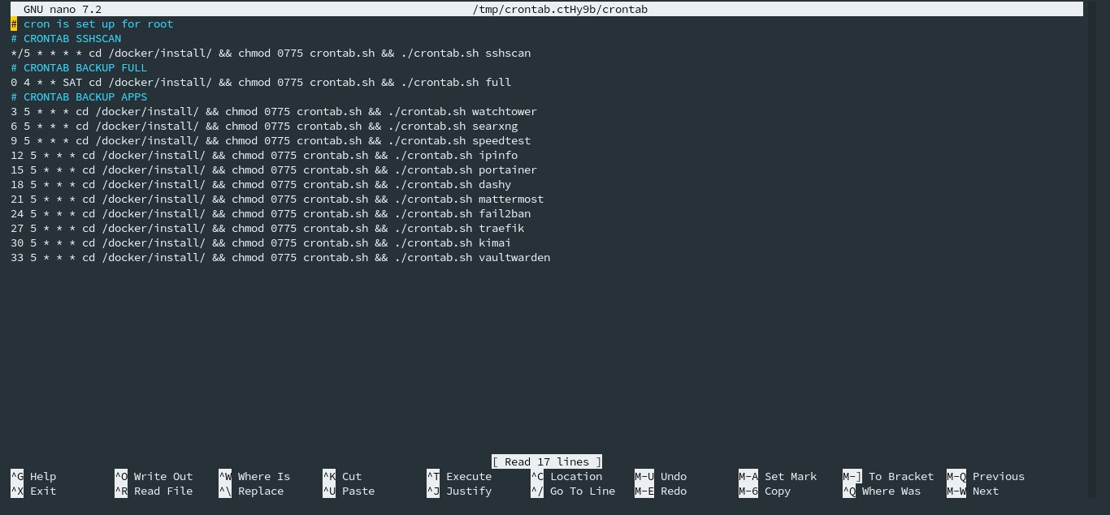The image size is (1110, 515).
Task: Click highlighted '#' cursor at first line
Action: (x=14, y=24)
